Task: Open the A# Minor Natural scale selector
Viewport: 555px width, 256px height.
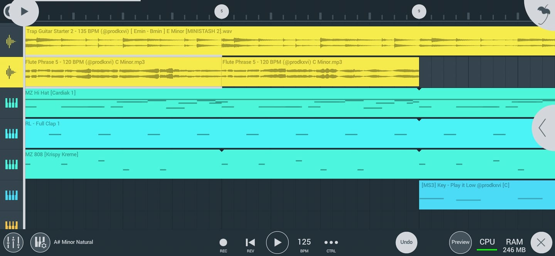Action: pyautogui.click(x=74, y=242)
